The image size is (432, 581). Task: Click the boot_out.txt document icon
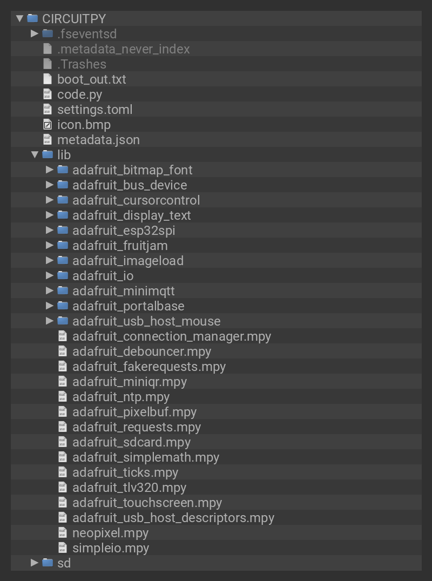point(48,79)
